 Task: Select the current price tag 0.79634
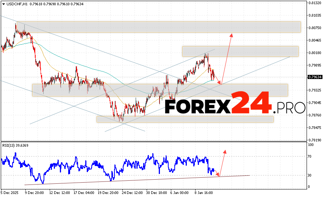(315, 77)
